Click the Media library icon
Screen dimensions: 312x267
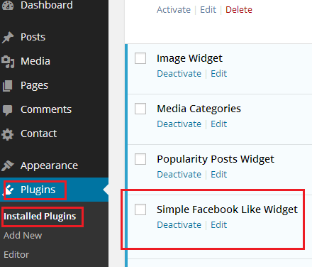click(x=8, y=62)
